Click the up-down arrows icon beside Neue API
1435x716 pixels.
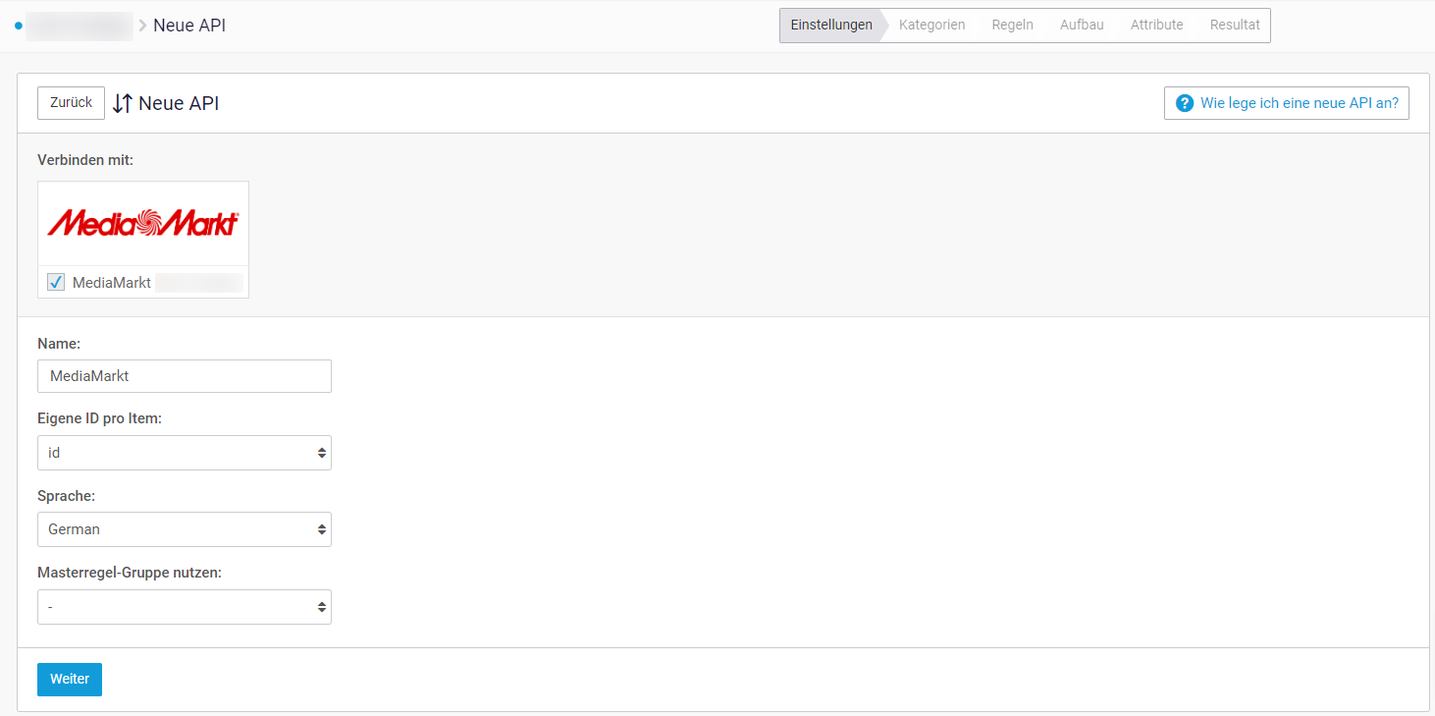(122, 103)
